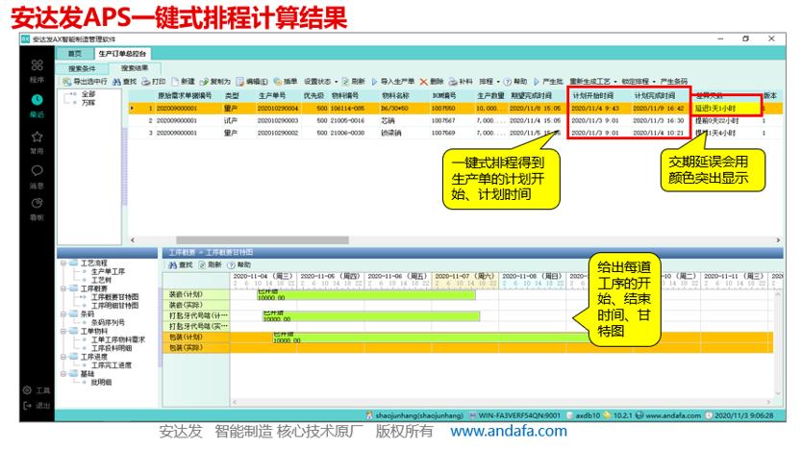Click the green 装嵌(计划) Gantt bar
802x450 pixels.
point(366,295)
